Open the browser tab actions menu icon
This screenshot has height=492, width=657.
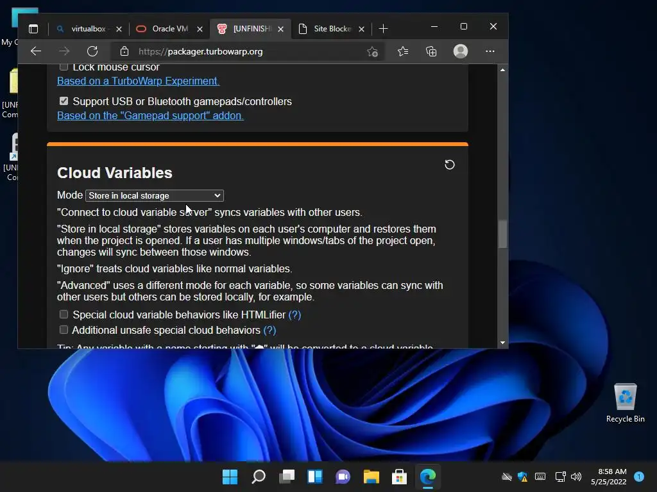(x=33, y=28)
